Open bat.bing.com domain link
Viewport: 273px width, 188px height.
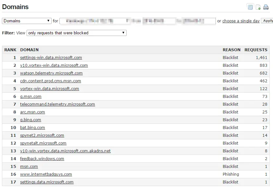[32, 127]
